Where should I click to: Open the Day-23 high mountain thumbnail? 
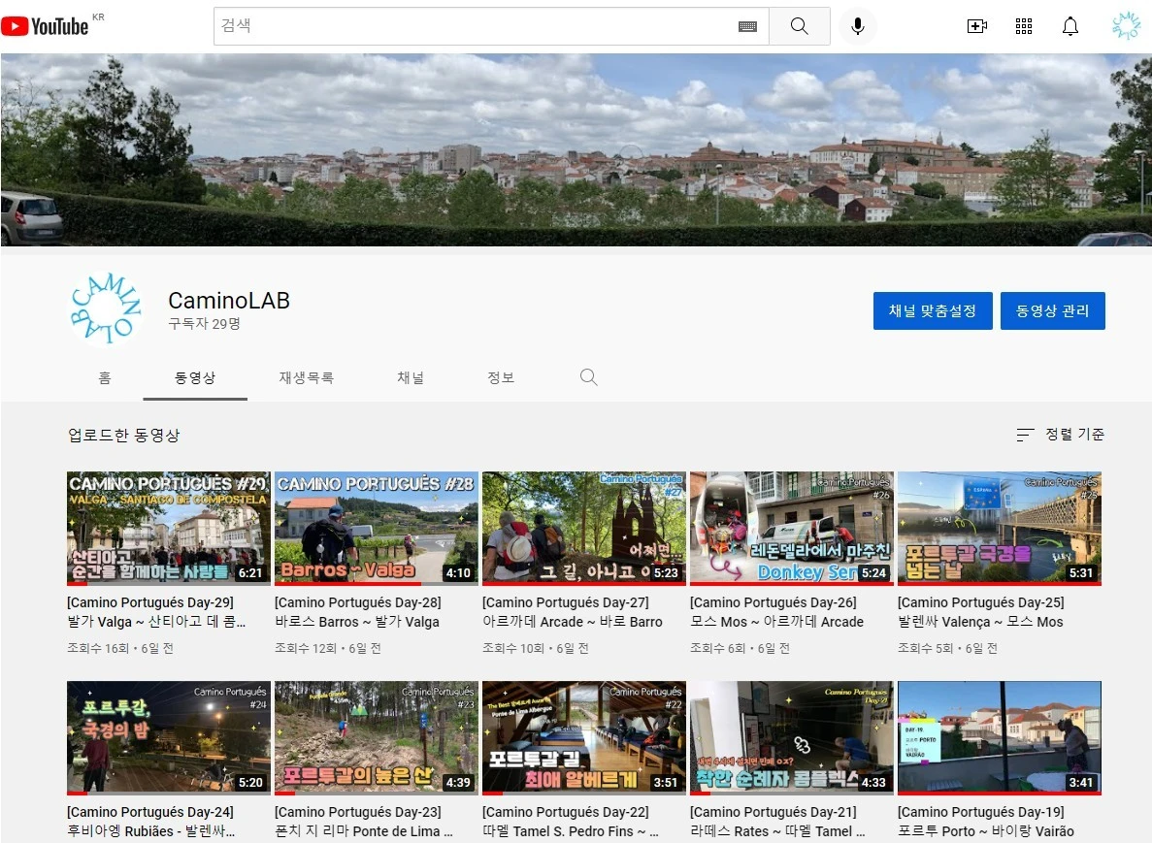coord(377,737)
